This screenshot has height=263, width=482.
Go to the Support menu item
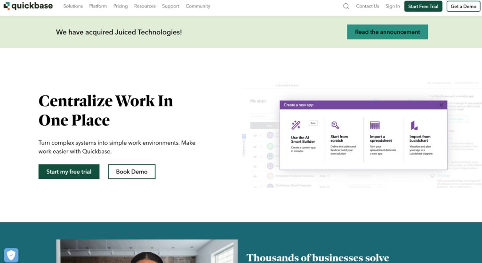[x=170, y=6]
